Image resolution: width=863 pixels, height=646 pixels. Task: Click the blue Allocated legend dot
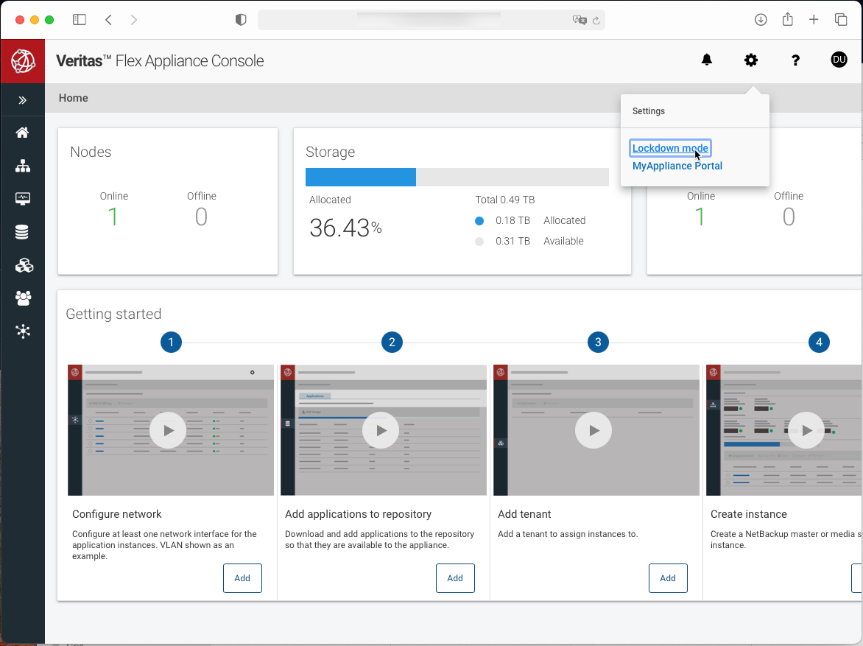click(479, 221)
